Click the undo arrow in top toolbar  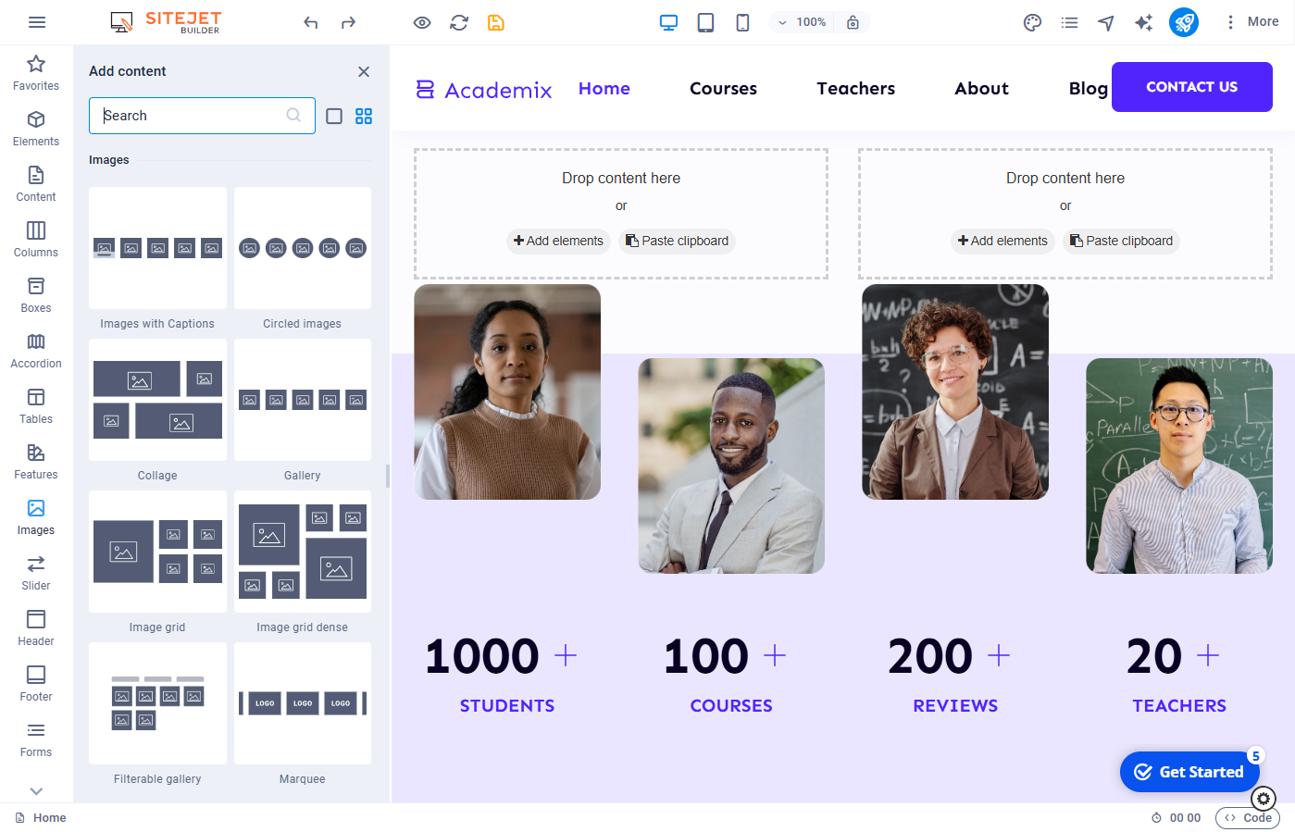pyautogui.click(x=311, y=22)
